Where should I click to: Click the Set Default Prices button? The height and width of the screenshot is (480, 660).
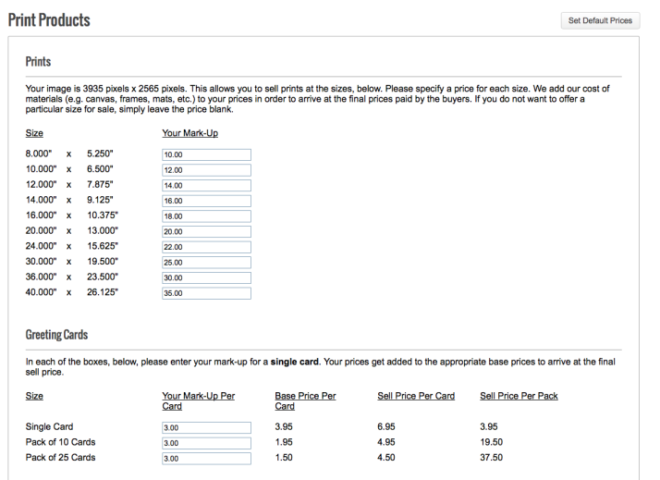(600, 20)
